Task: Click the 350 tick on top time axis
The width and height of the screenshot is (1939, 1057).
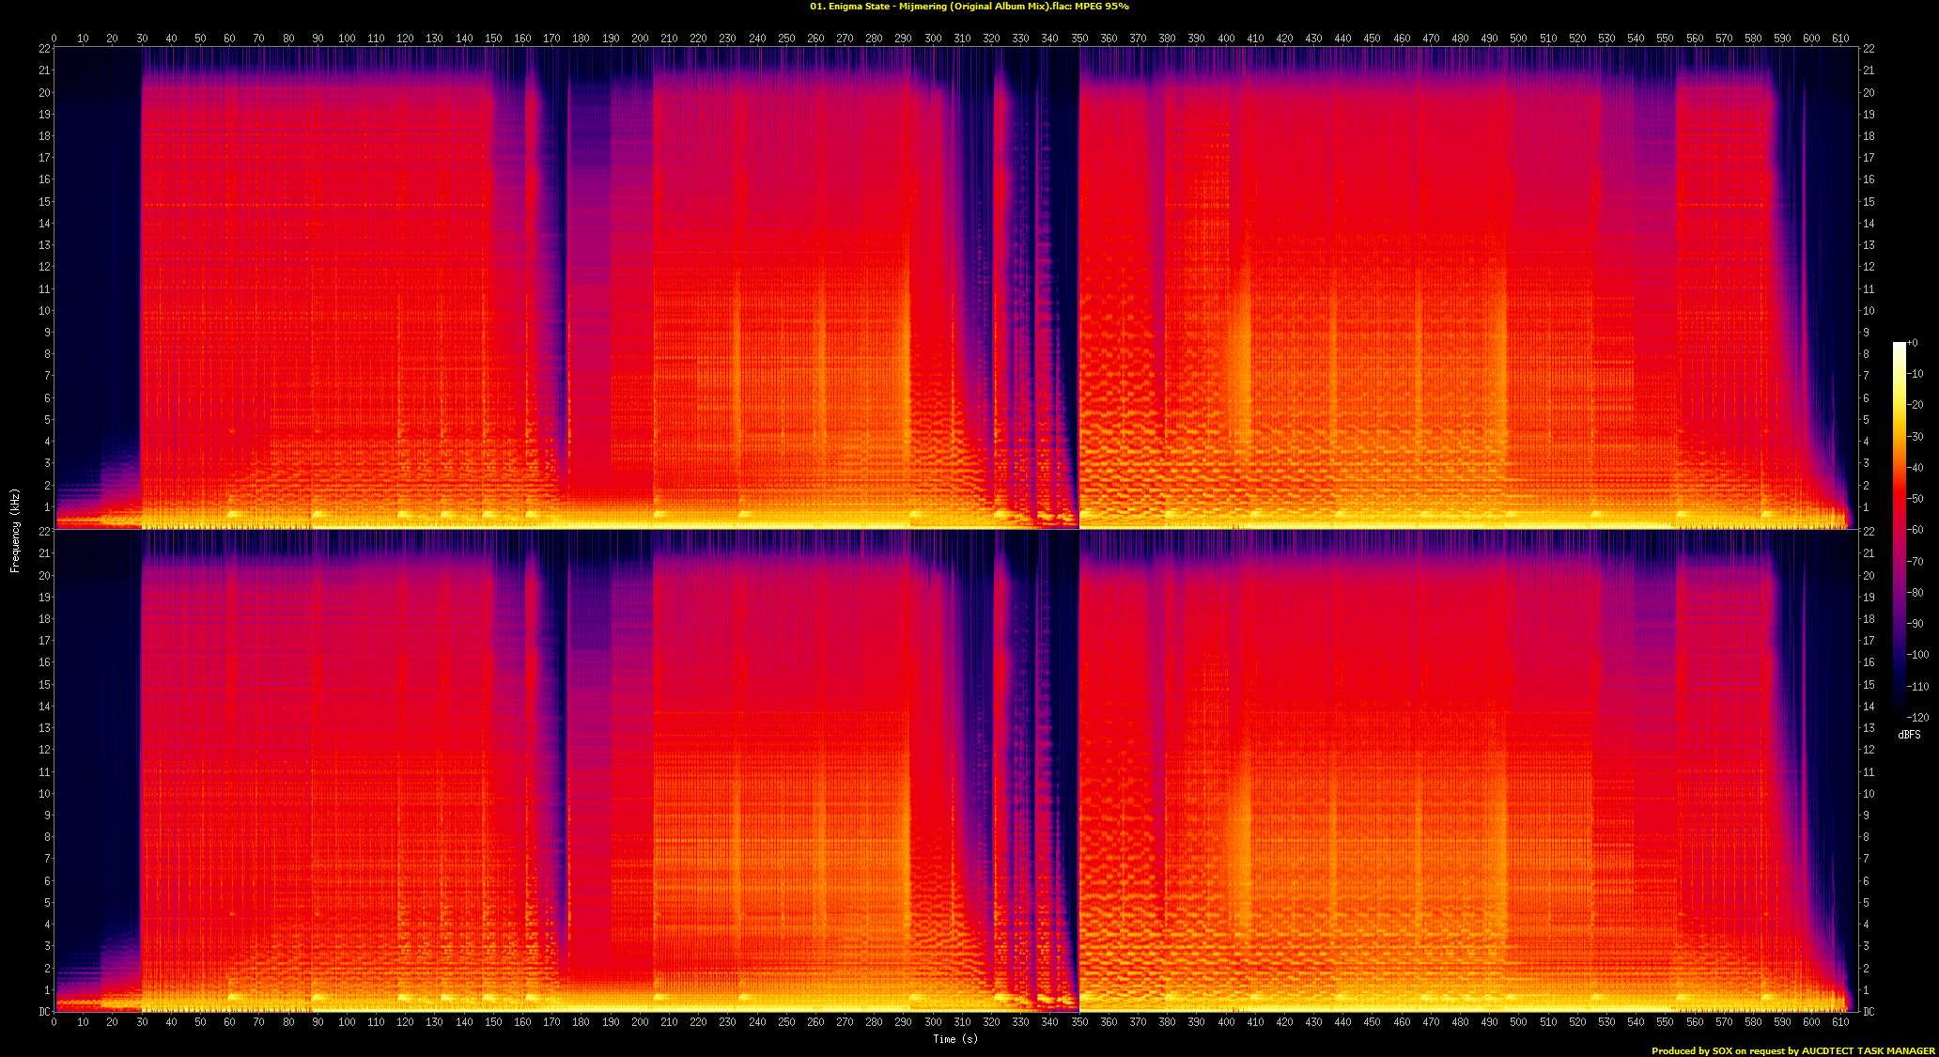Action: tap(1079, 39)
